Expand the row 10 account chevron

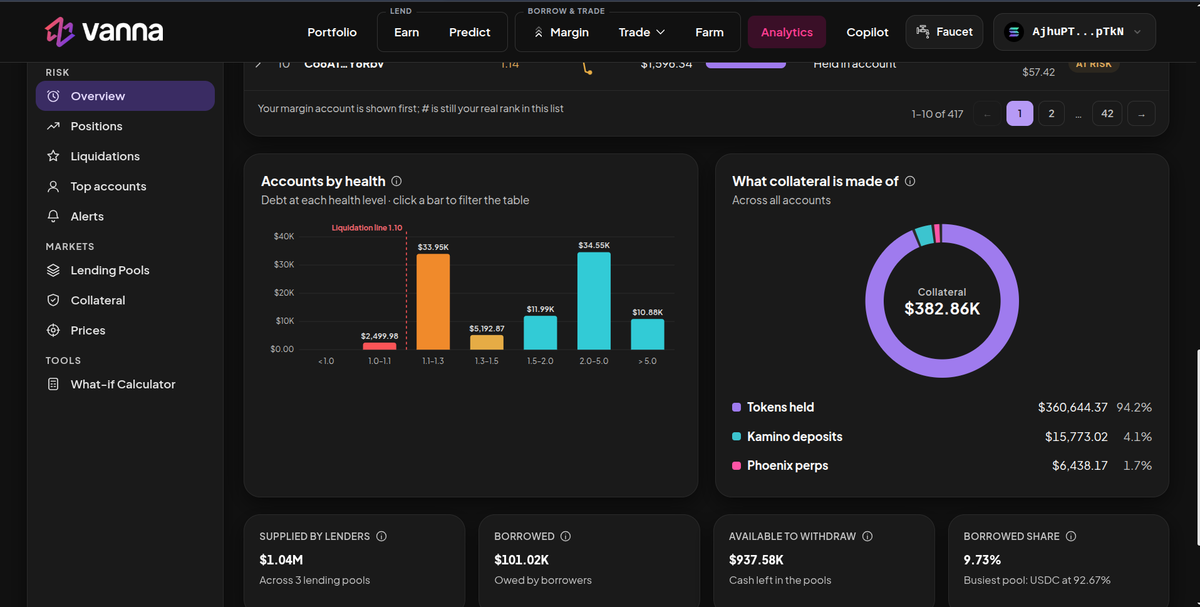pyautogui.click(x=258, y=64)
